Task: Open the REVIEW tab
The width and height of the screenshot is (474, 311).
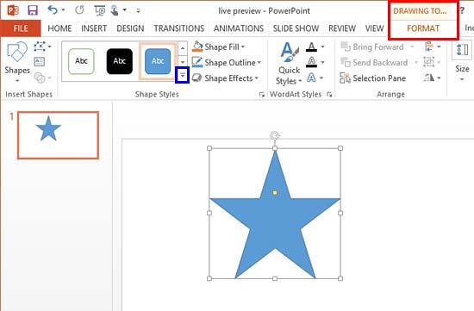Action: (x=342, y=28)
